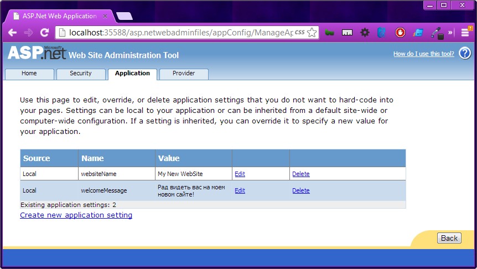Click 'Local' in the welcomeMessage row
The image size is (477, 269).
(29, 190)
